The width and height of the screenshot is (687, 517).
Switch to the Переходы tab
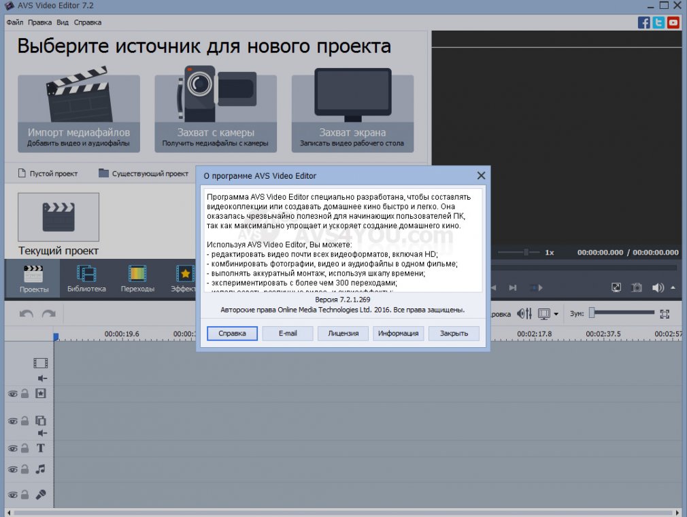[137, 279]
